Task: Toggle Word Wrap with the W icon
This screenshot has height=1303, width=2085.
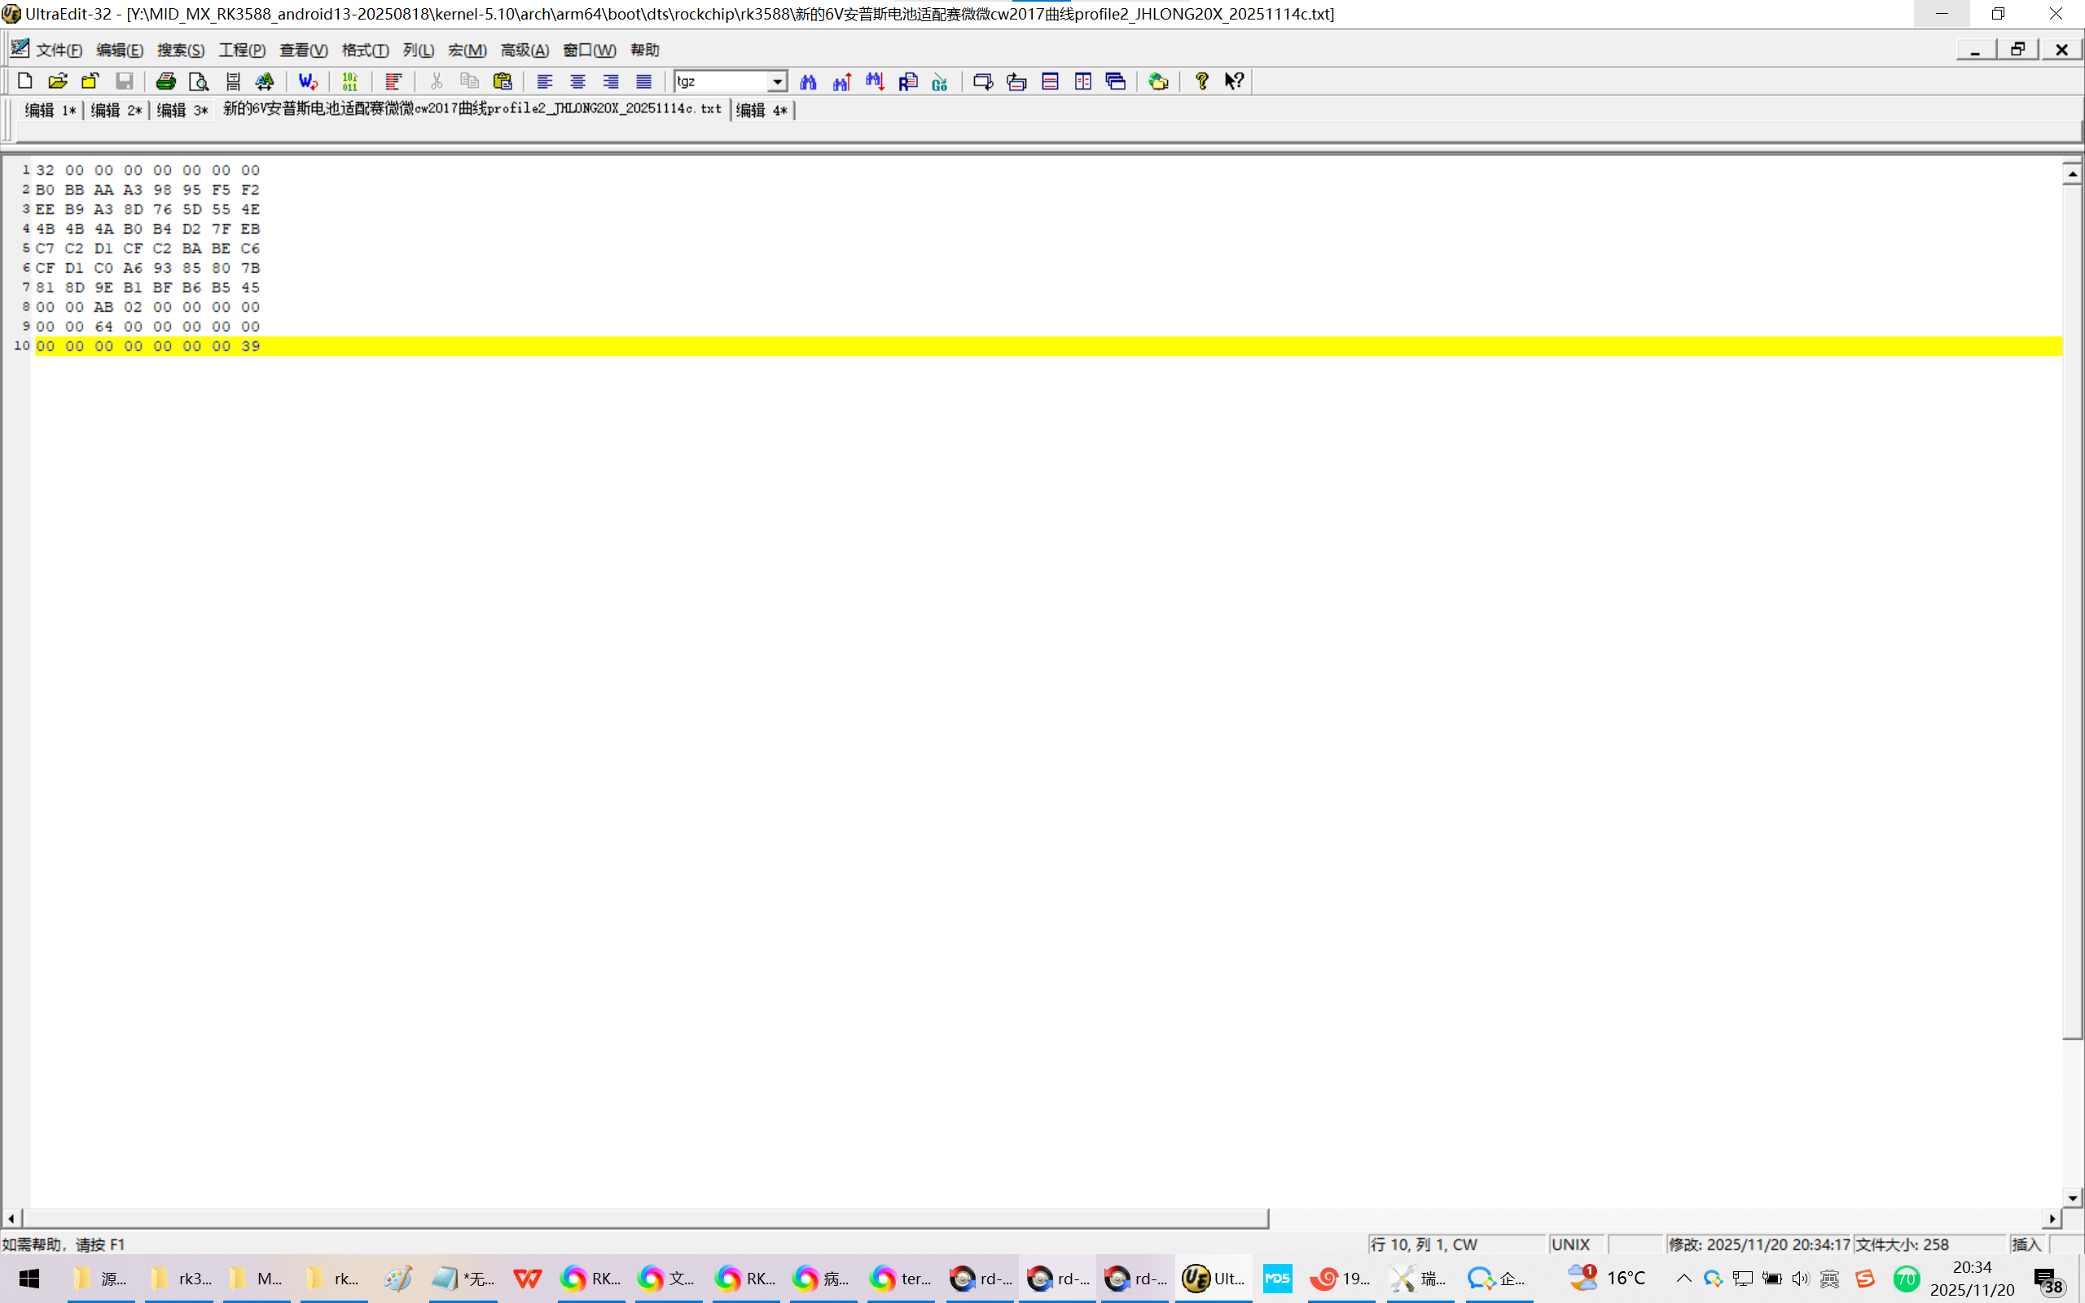Action: 308,81
